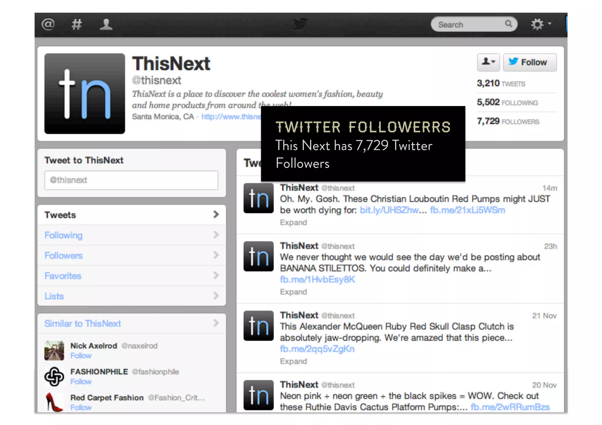Click inside the Tweet to ThisNext field
The width and height of the screenshot is (602, 425).
coord(131,180)
